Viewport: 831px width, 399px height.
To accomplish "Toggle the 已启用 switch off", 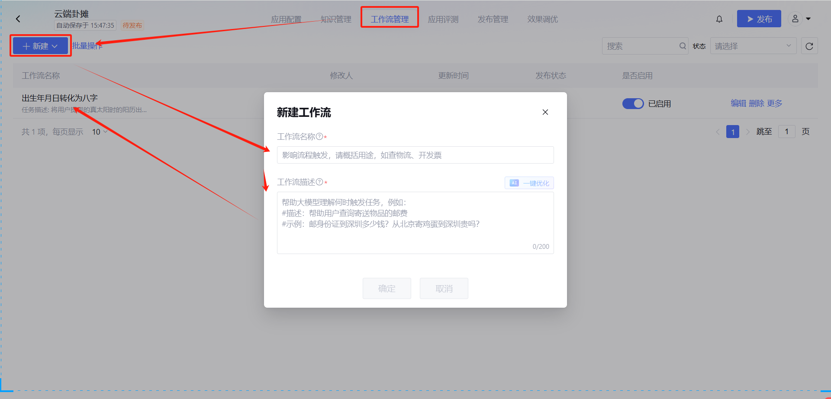I will click(633, 103).
